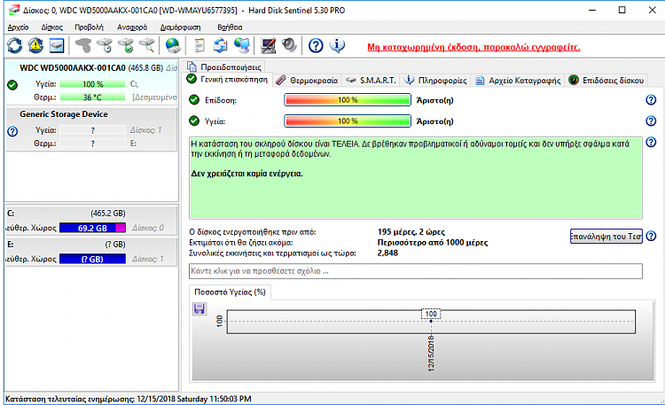This screenshot has width=665, height=405.
Task: Open the text report document icon
Action: click(x=199, y=45)
